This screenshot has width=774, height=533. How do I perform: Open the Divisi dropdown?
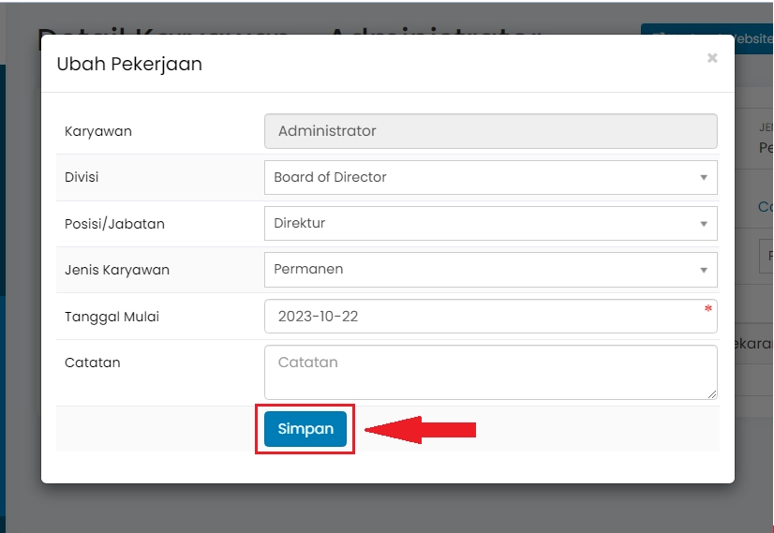490,177
